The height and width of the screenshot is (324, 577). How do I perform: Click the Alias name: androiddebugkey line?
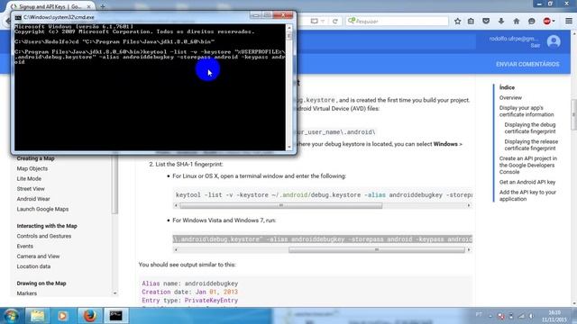click(190, 283)
